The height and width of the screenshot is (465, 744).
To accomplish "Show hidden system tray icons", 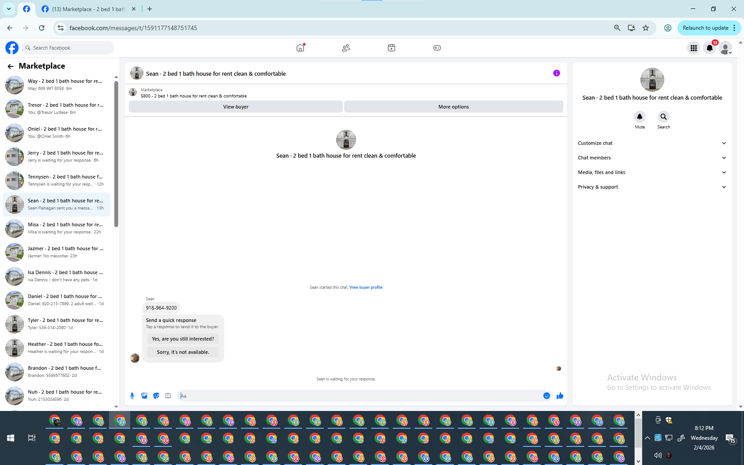I will point(647,438).
